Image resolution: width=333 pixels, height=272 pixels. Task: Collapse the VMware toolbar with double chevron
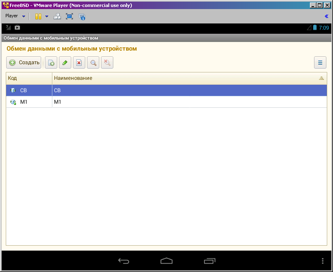(326, 16)
